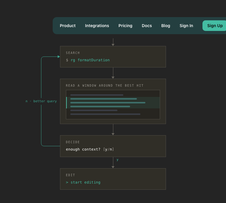
Task: Click the green arrowhead entering SEARCH
Action: [59, 57]
